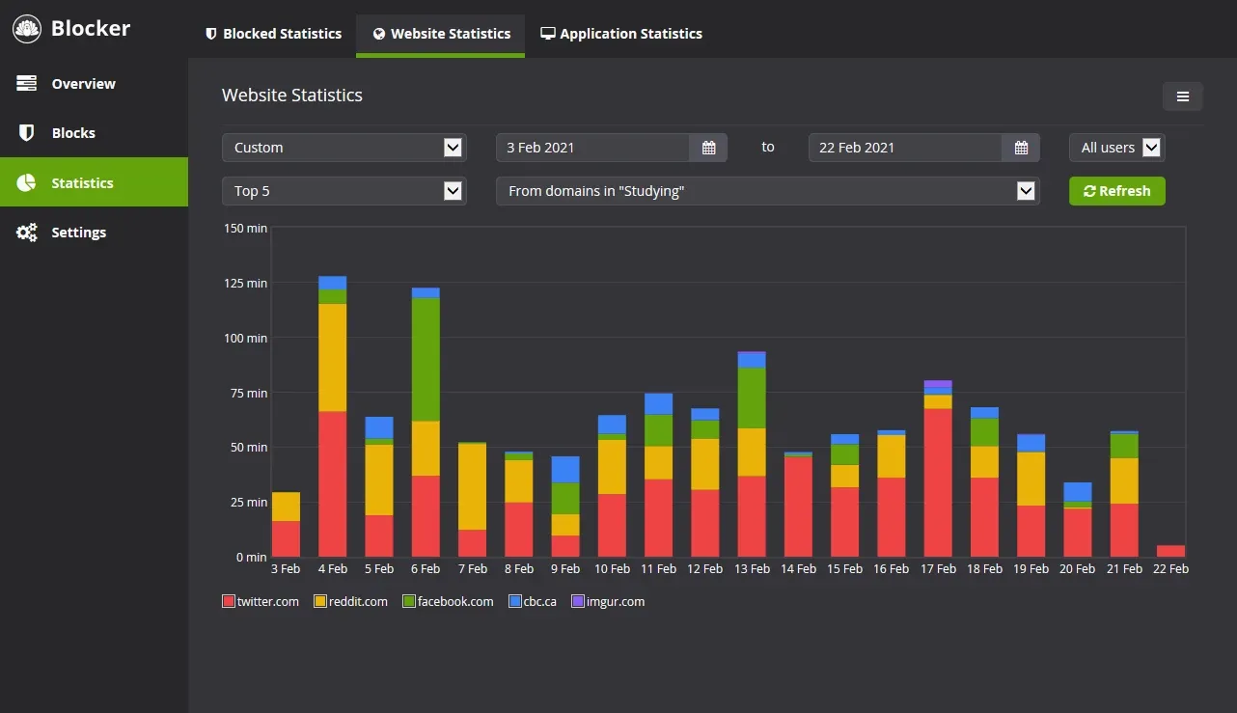Open the end date calendar picker icon

[x=1021, y=148]
